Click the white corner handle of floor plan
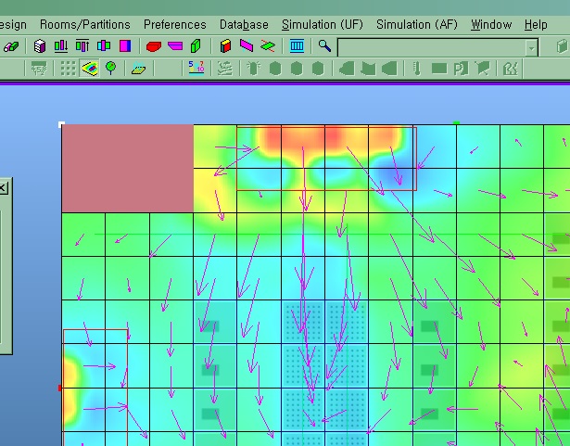The height and width of the screenshot is (446, 570). 61,125
